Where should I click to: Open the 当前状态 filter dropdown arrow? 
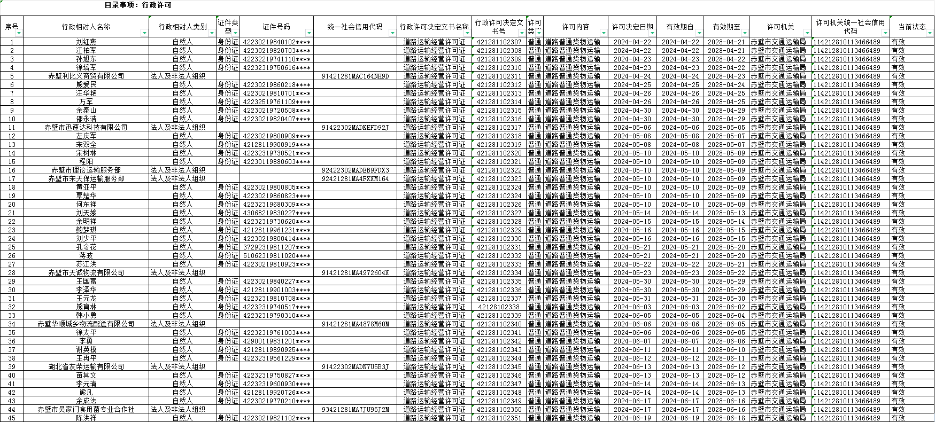930,34
